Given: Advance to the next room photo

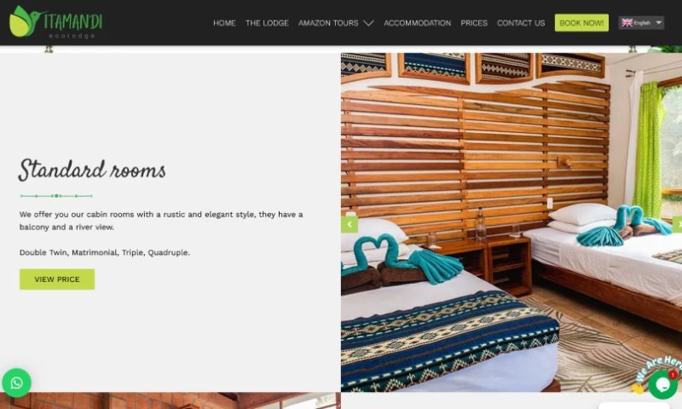Looking at the screenshot, I should point(678,224).
